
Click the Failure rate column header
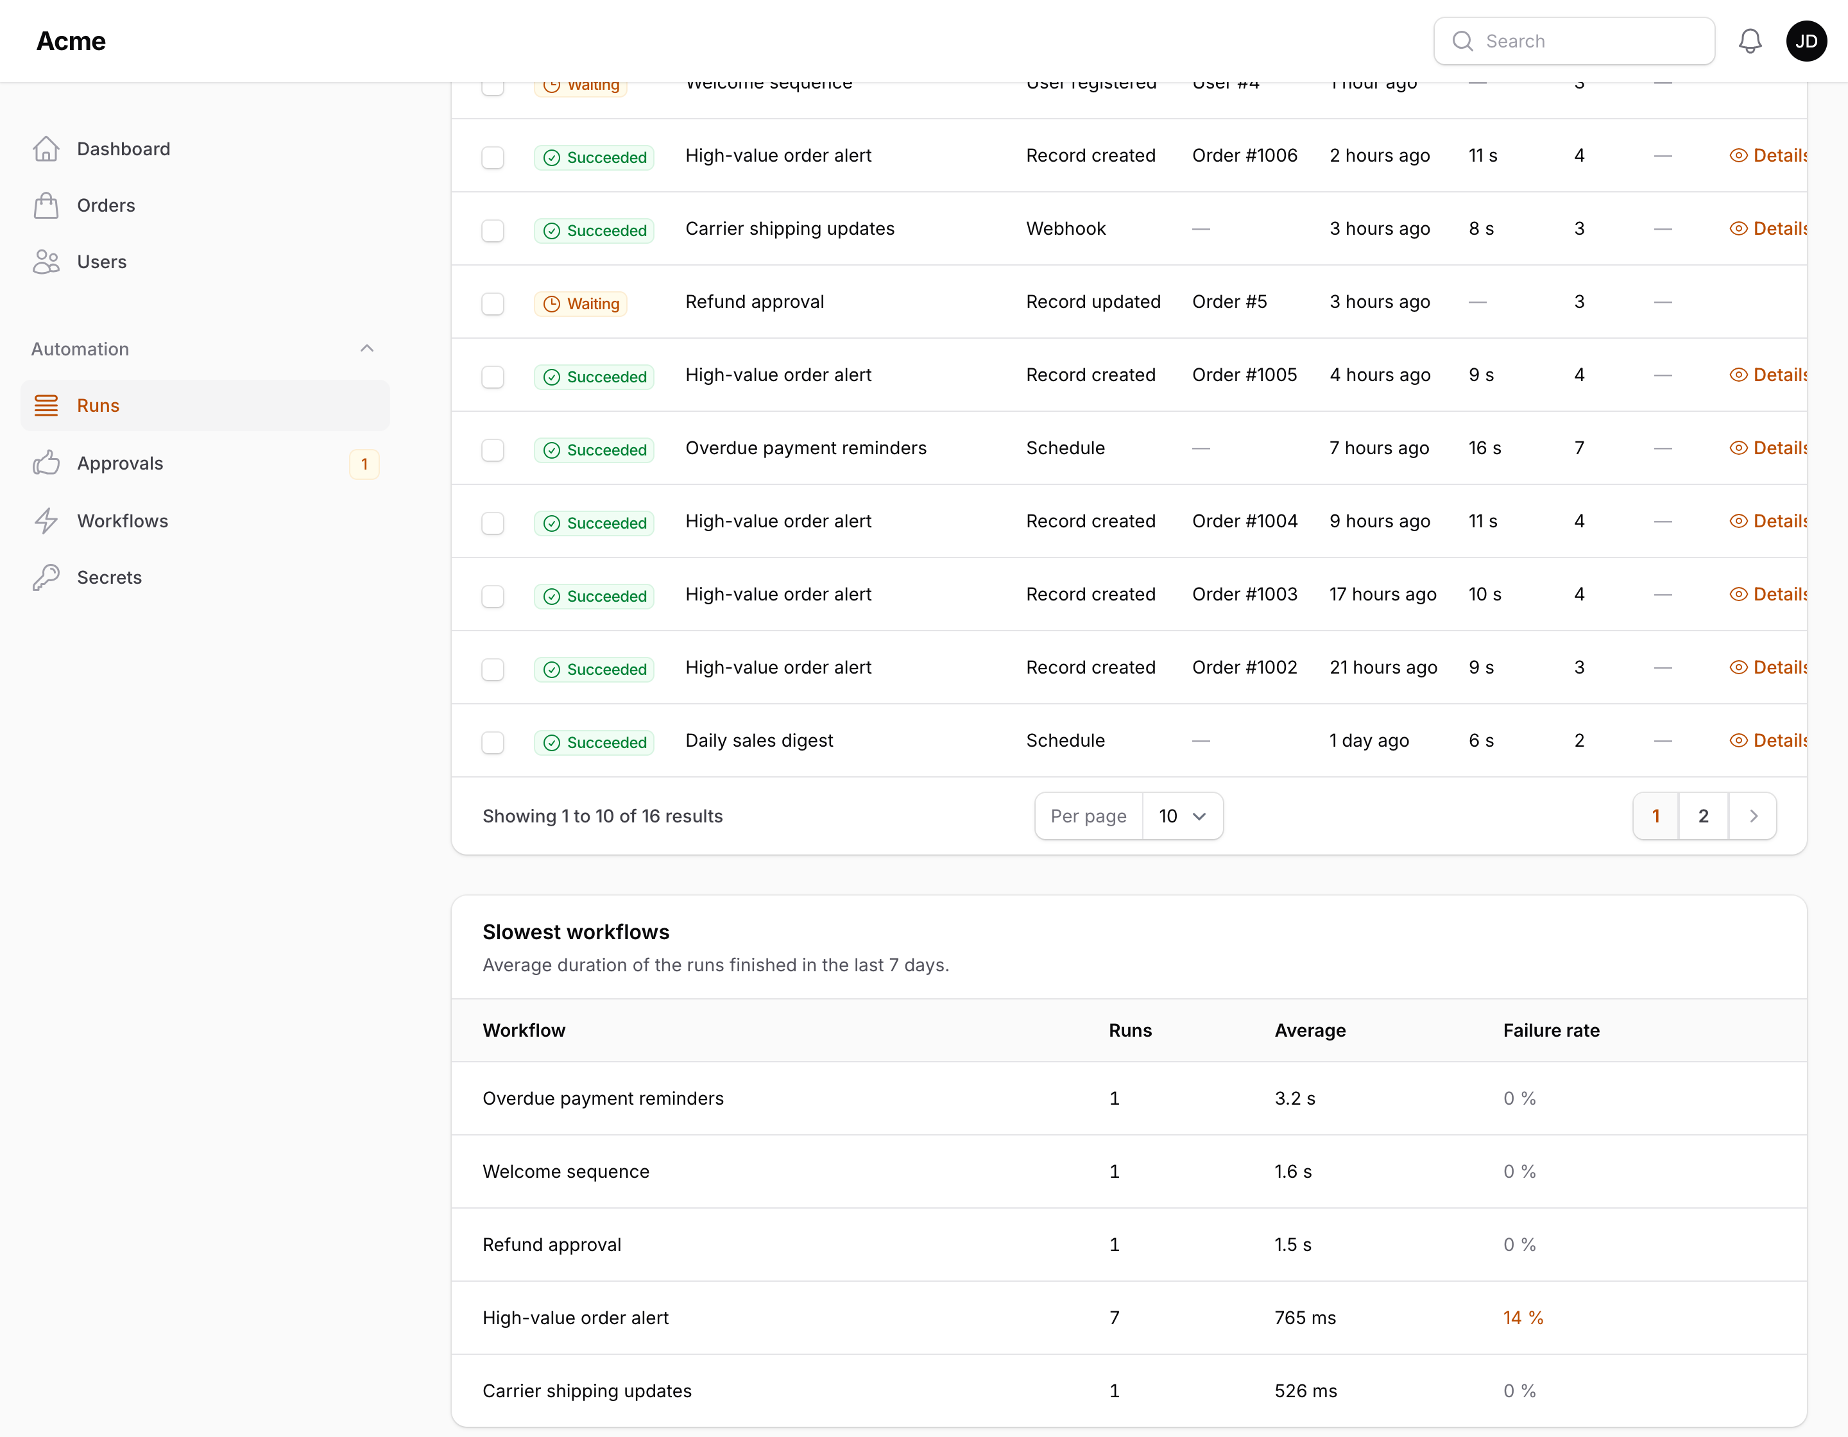[1551, 1030]
